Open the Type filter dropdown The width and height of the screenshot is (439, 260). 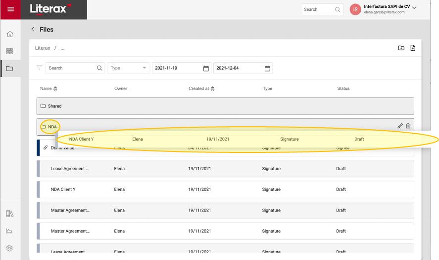tap(129, 68)
